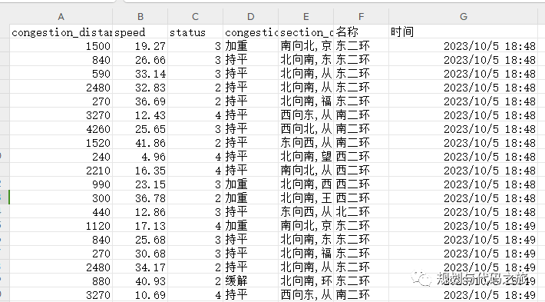Select speed cell 40.93
This screenshot has width=545, height=302.
pos(140,281)
